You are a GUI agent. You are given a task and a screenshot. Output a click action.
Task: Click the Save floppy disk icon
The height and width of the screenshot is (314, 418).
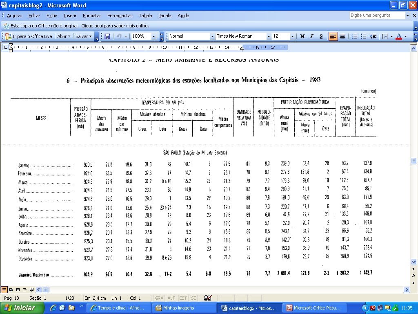coord(107,36)
